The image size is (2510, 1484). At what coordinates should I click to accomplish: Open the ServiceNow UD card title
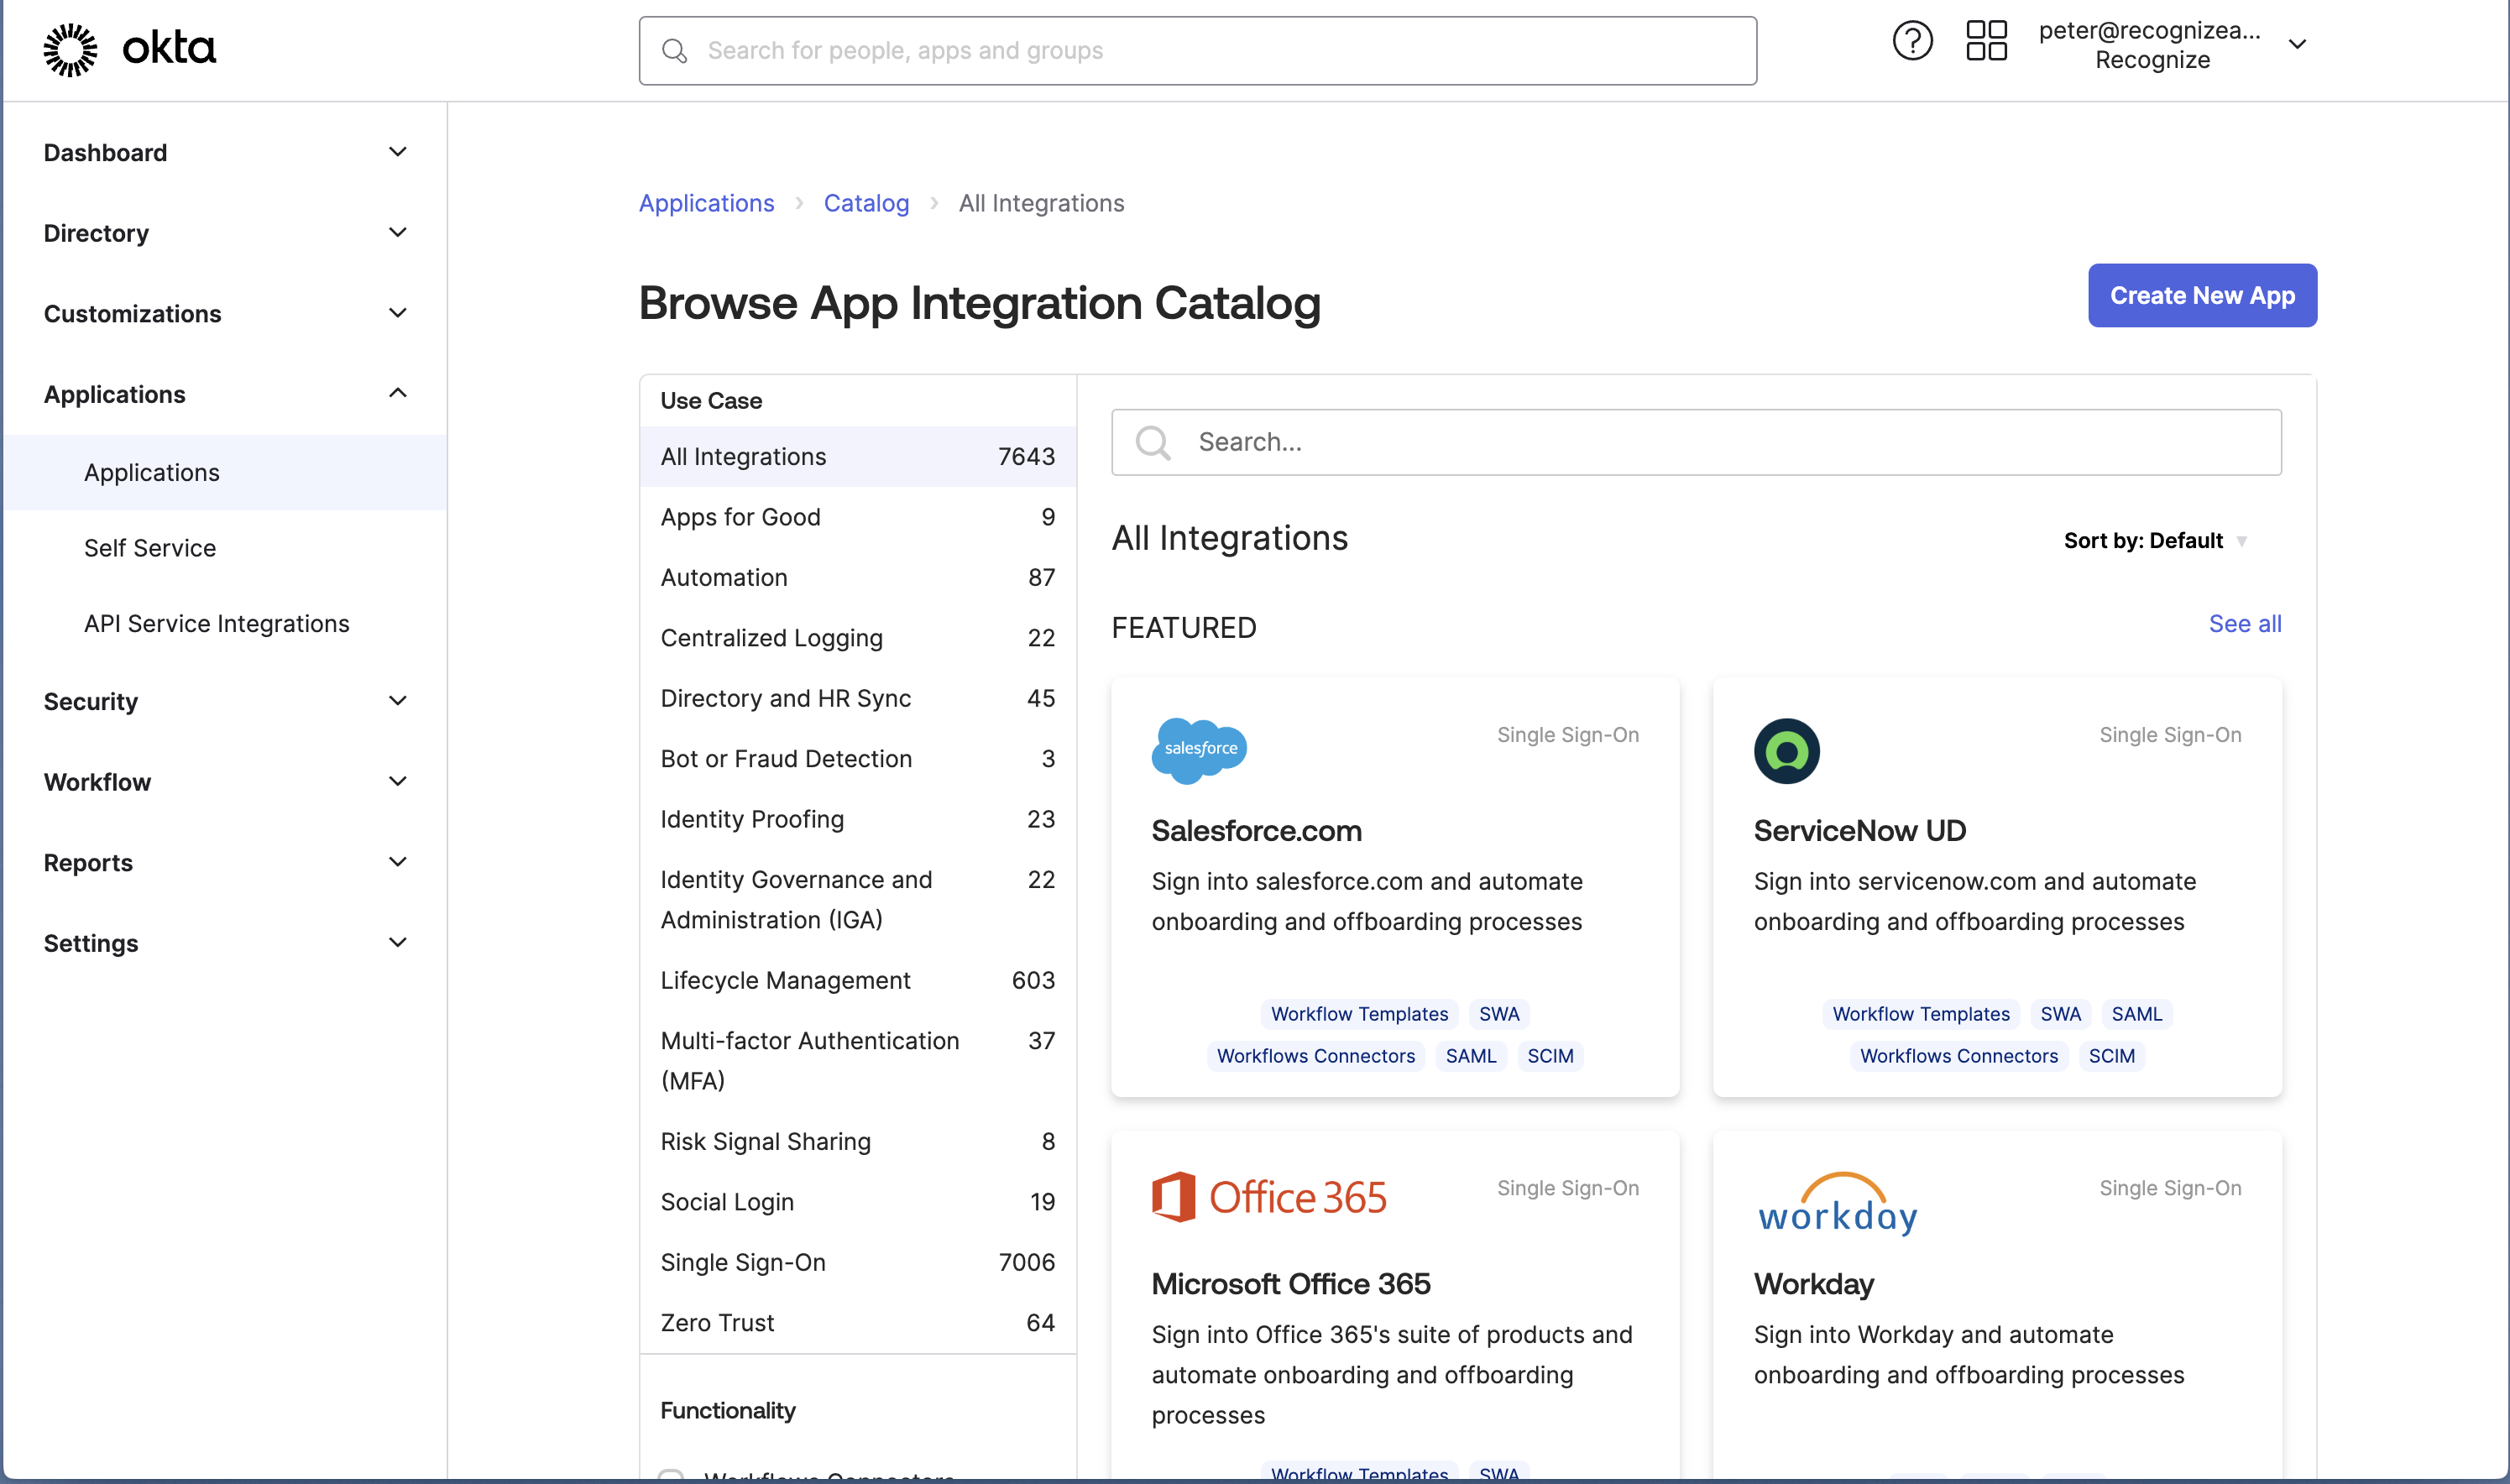[x=1859, y=831]
